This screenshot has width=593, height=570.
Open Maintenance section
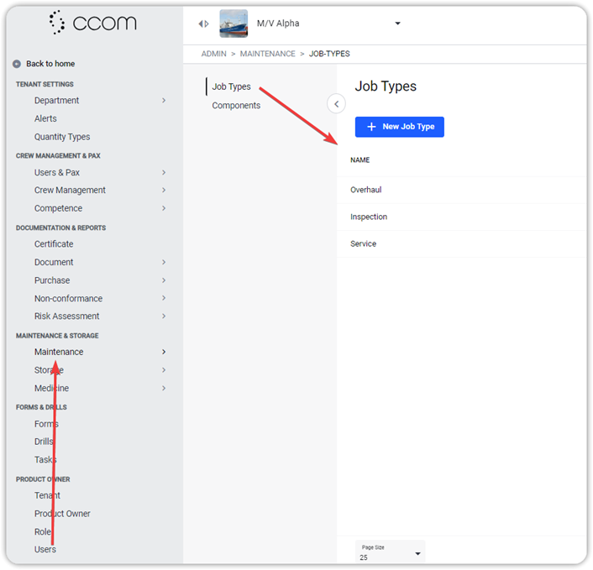pyautogui.click(x=59, y=352)
